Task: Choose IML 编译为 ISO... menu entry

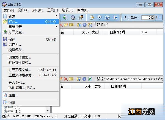Action: tap(31, 88)
